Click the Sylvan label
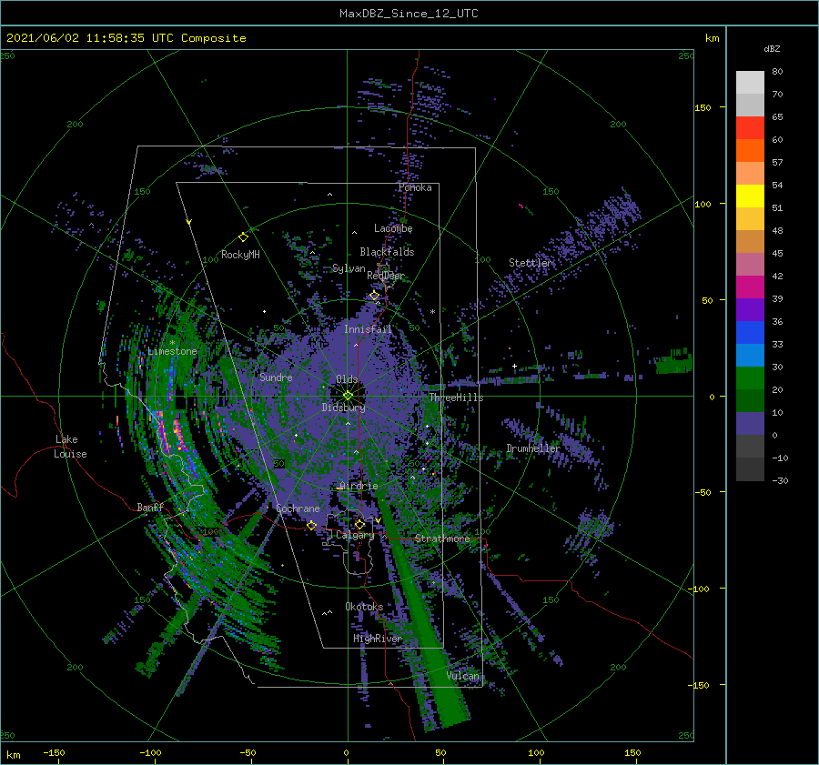 pyautogui.click(x=349, y=268)
